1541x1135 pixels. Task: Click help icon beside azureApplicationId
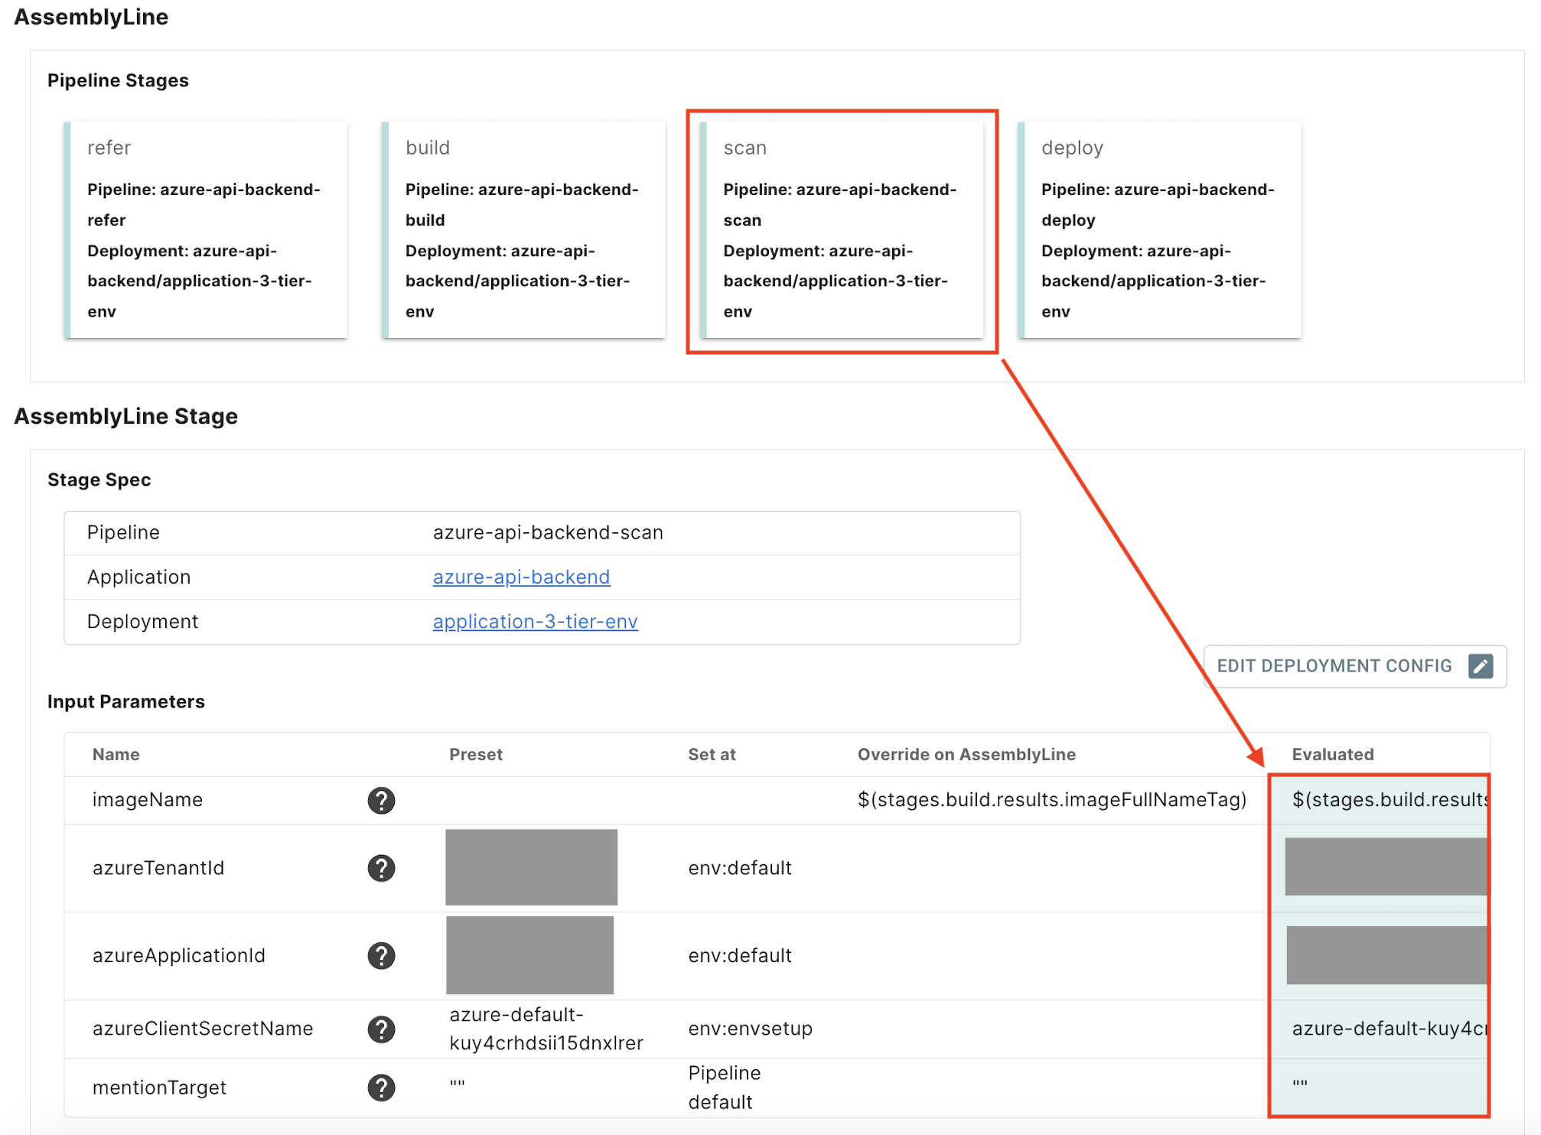click(x=381, y=955)
